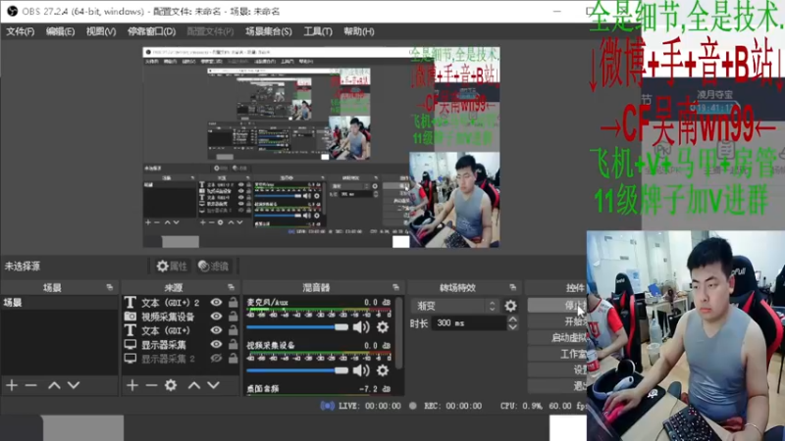The width and height of the screenshot is (785, 441).
Task: Open 视频采集设备 audio settings gear
Action: tap(383, 370)
